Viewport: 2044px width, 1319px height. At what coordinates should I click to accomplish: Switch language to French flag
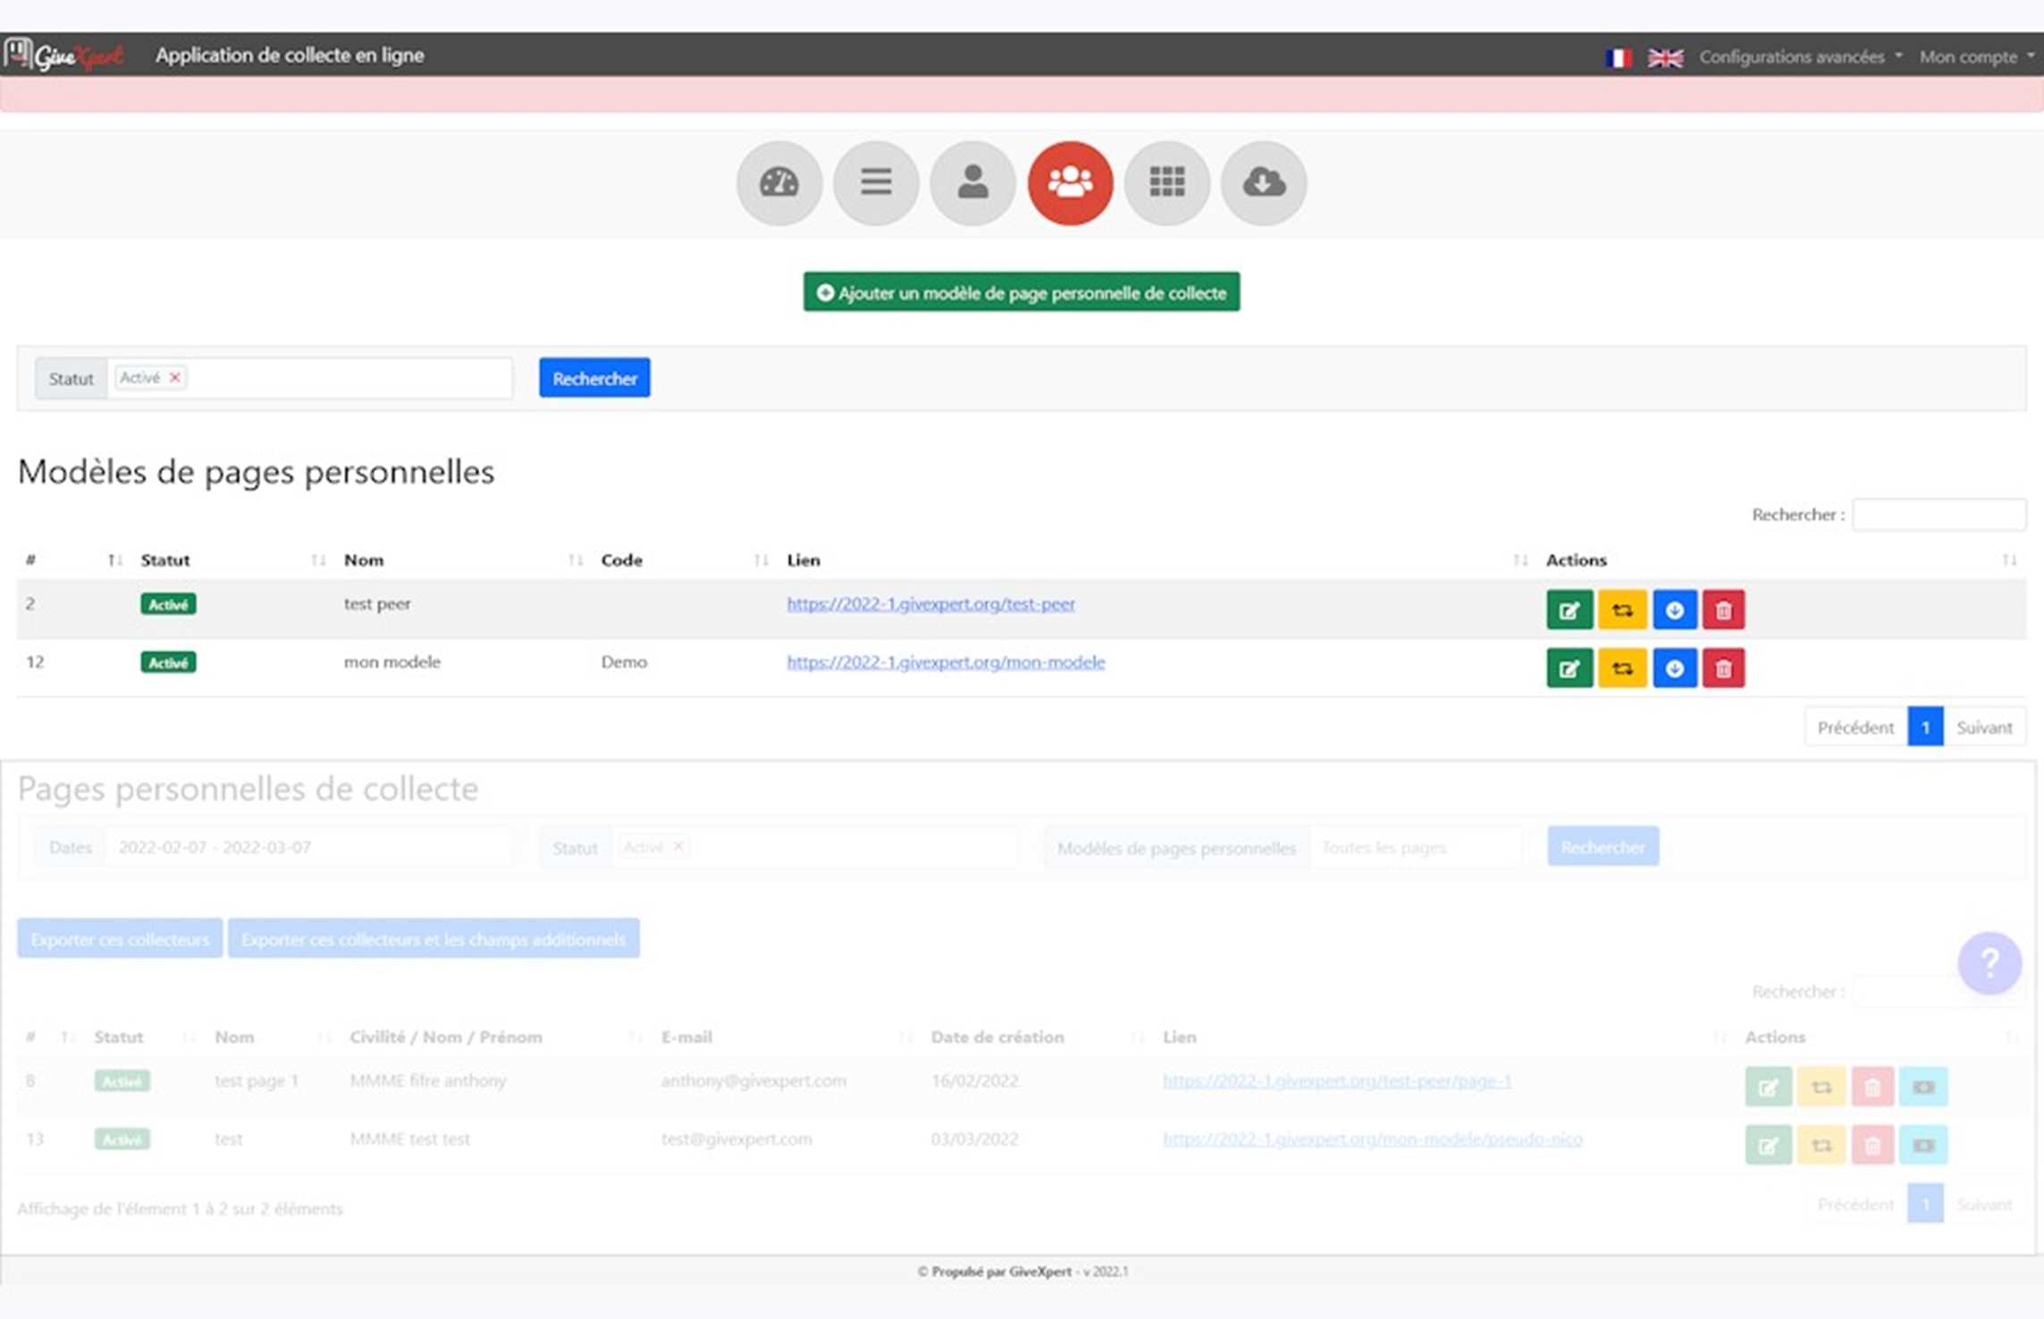(x=1618, y=57)
